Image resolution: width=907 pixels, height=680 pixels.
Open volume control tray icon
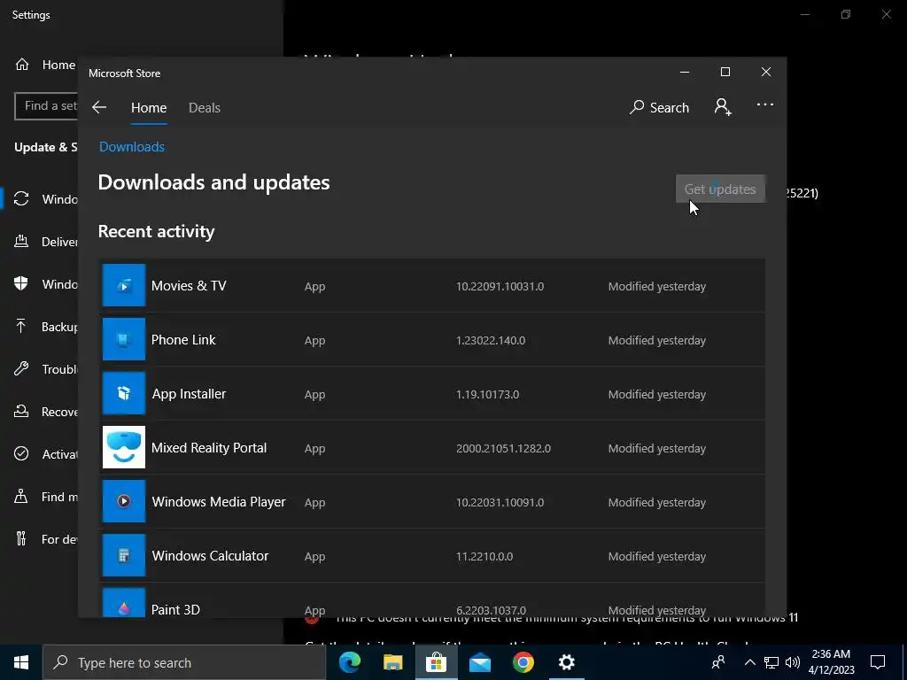pos(793,662)
